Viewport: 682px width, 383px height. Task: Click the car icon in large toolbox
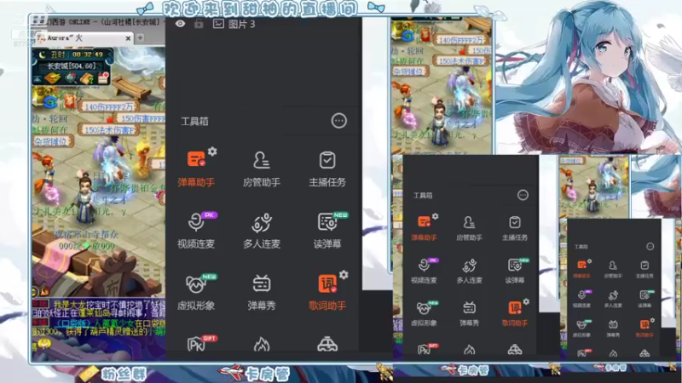[x=327, y=344]
